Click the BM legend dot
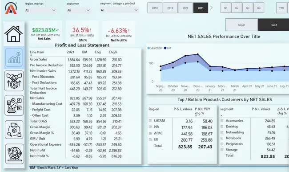The width and height of the screenshot is (289, 172). pos(165,48)
